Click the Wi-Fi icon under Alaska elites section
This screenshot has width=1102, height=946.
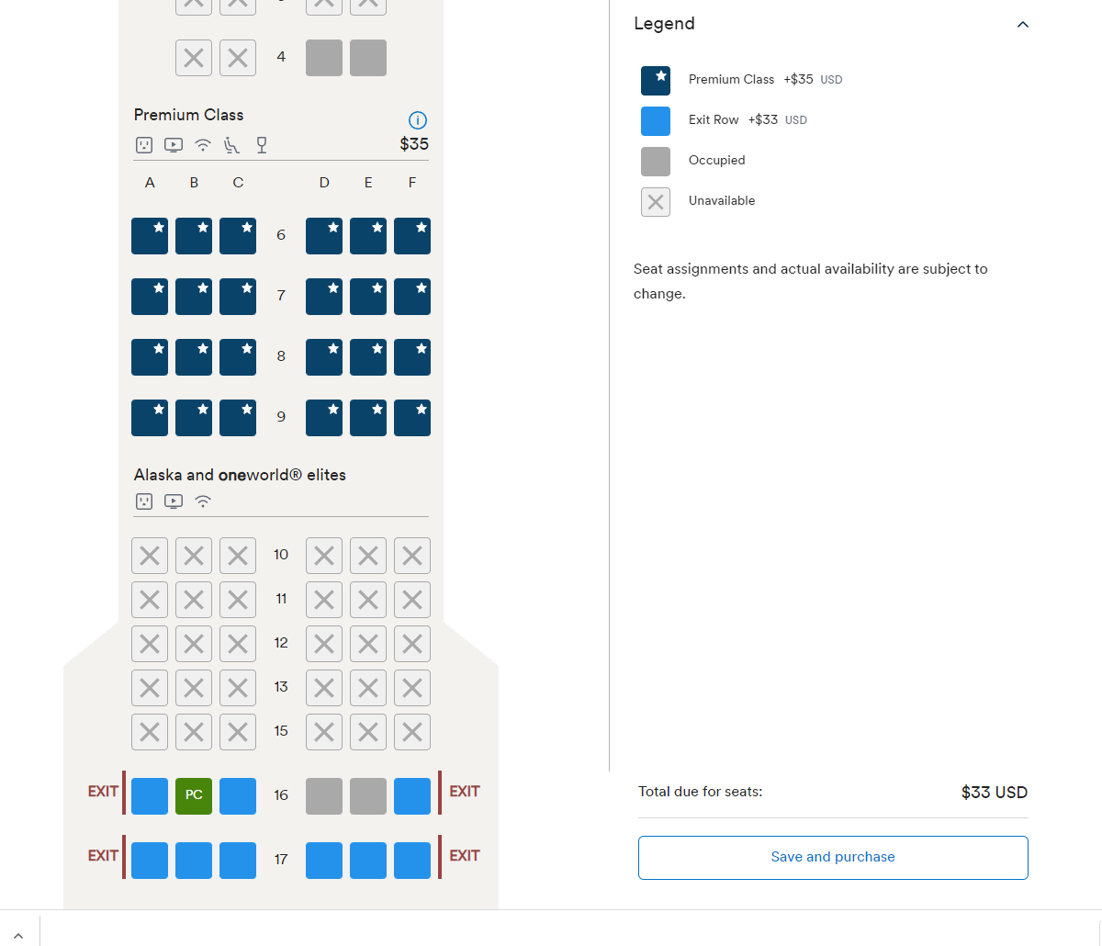203,501
